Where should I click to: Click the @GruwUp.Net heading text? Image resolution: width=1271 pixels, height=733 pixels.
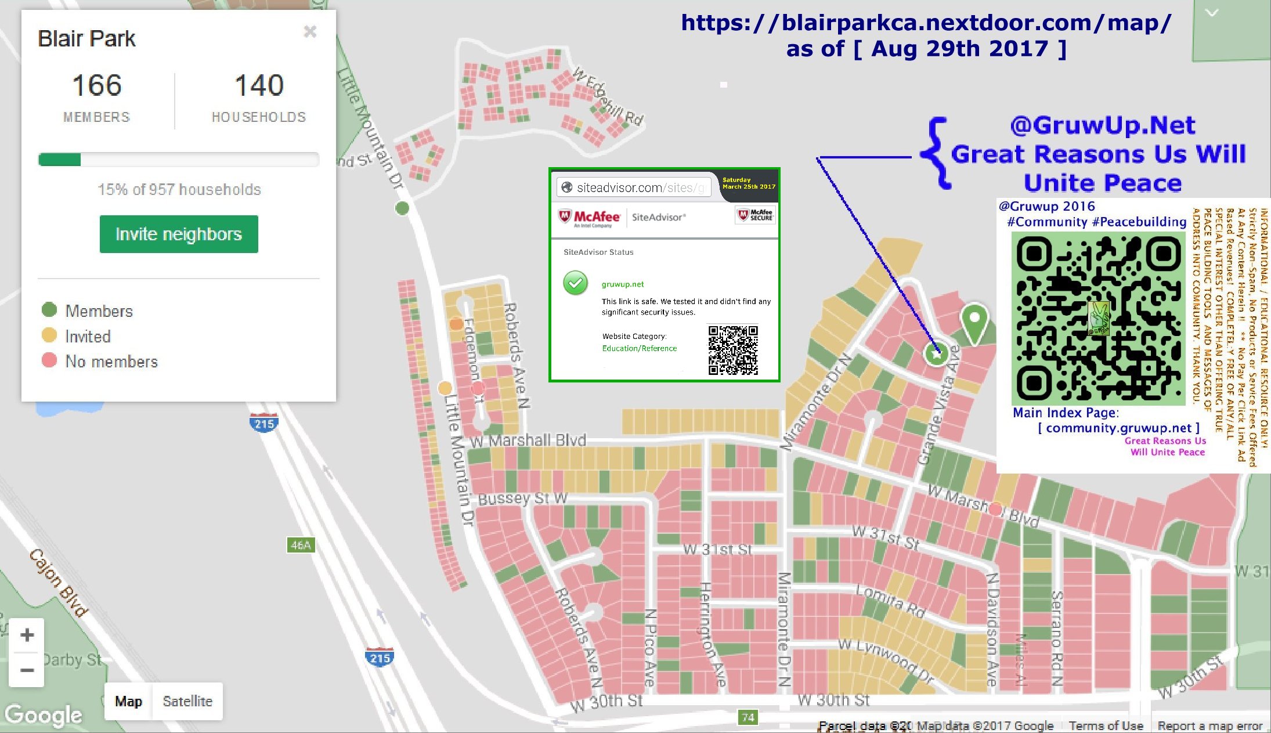coord(1102,125)
